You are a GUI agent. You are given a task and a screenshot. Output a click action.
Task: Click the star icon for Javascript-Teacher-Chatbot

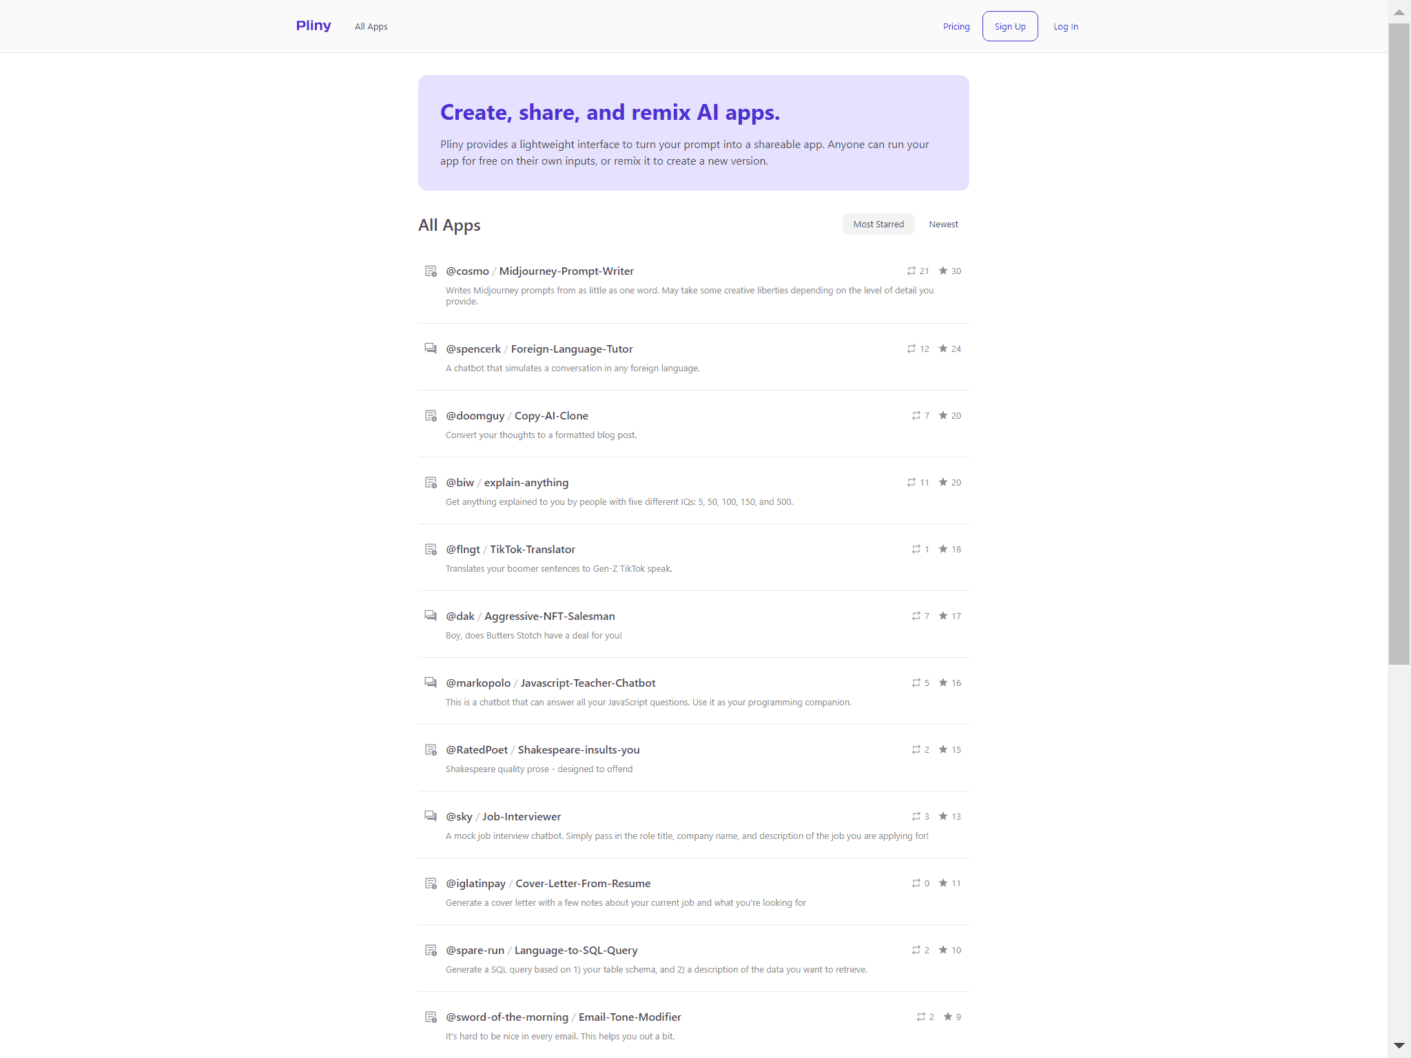coord(943,683)
